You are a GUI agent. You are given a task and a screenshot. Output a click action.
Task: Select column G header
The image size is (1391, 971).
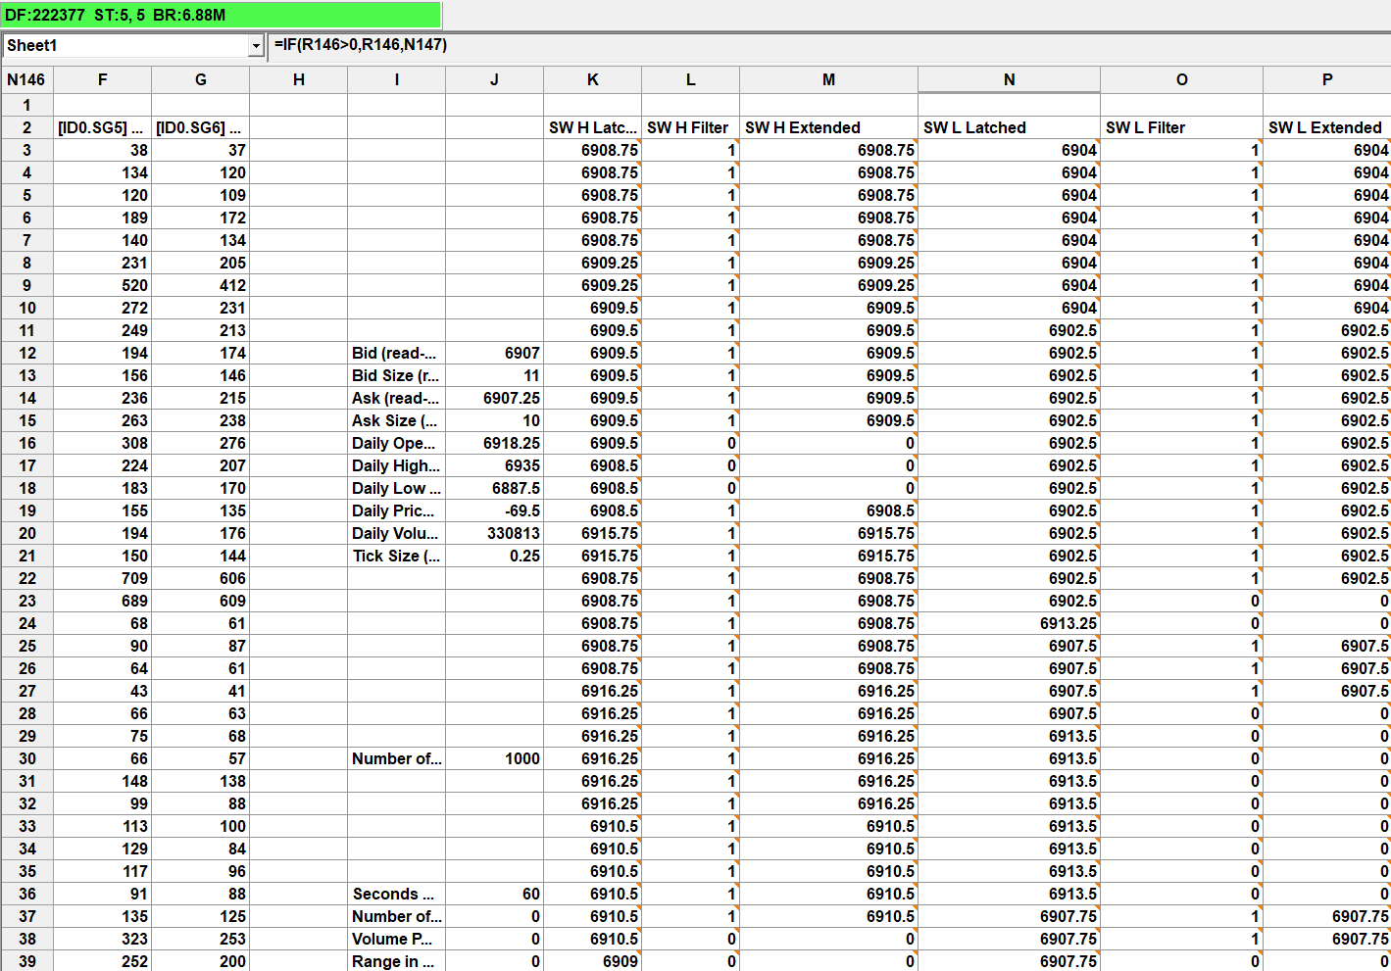click(x=201, y=79)
